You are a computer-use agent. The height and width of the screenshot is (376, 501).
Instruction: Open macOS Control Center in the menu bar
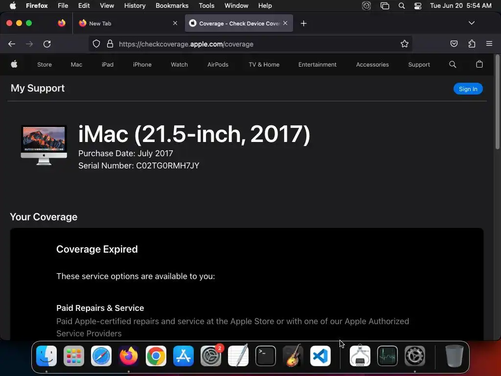pyautogui.click(x=418, y=6)
